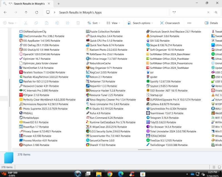
Task: Expand breadcrumb chevron before Search Results
Action: [x=54, y=12]
